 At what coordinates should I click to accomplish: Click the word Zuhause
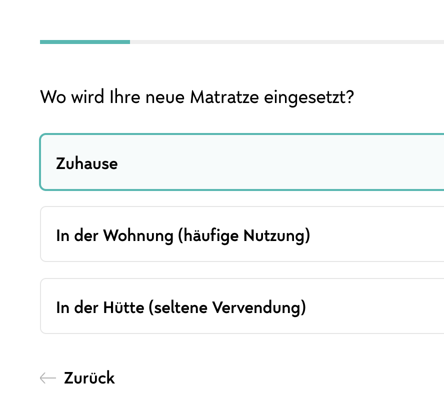click(x=87, y=163)
